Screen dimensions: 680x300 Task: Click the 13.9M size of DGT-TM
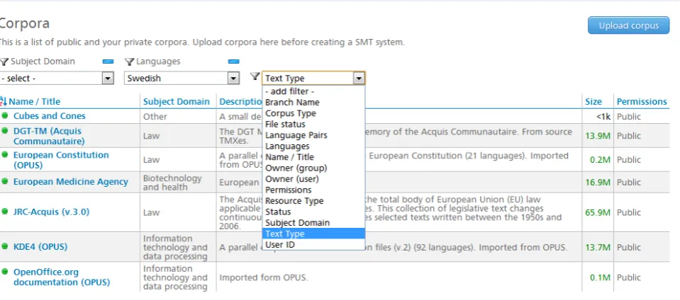click(598, 136)
